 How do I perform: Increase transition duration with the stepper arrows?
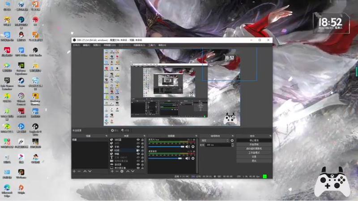[x=233, y=144]
